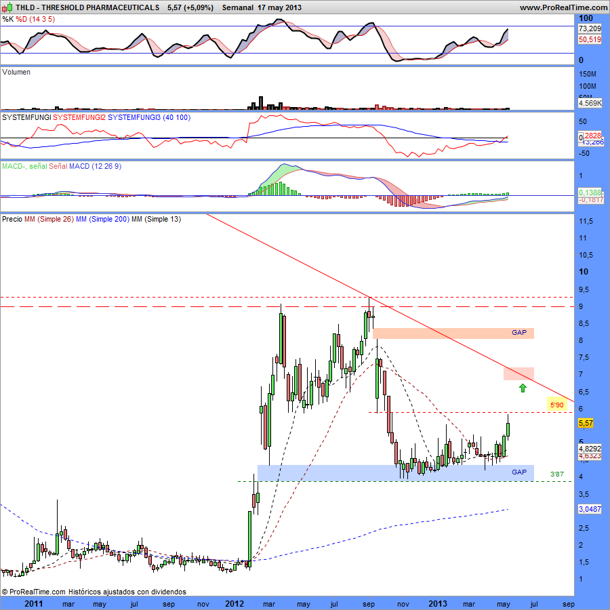This screenshot has height=610, width=610.
Task: Click the GAP label in the orange zone
Action: coord(519,333)
